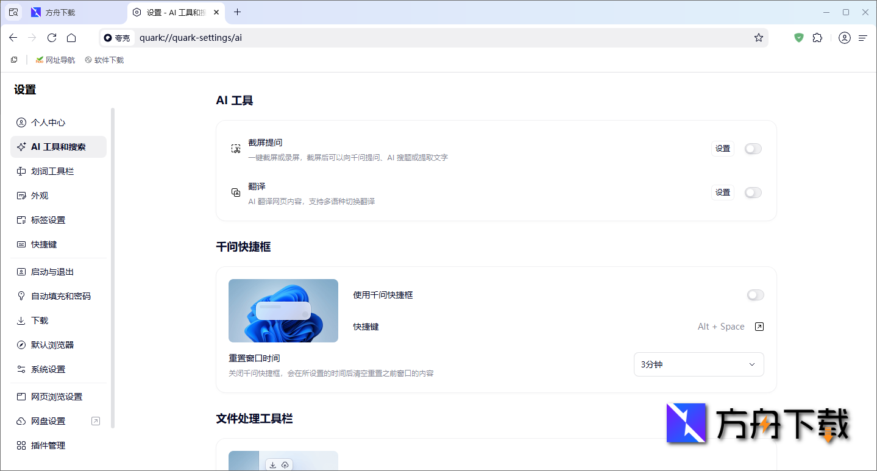Click the 设置 button beside 翻译
Screen dimensions: 877x471
tap(722, 192)
